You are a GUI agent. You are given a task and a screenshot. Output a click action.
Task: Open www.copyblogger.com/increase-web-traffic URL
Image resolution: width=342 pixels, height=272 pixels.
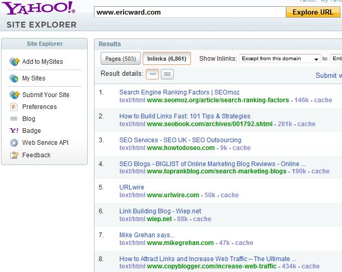click(212, 266)
